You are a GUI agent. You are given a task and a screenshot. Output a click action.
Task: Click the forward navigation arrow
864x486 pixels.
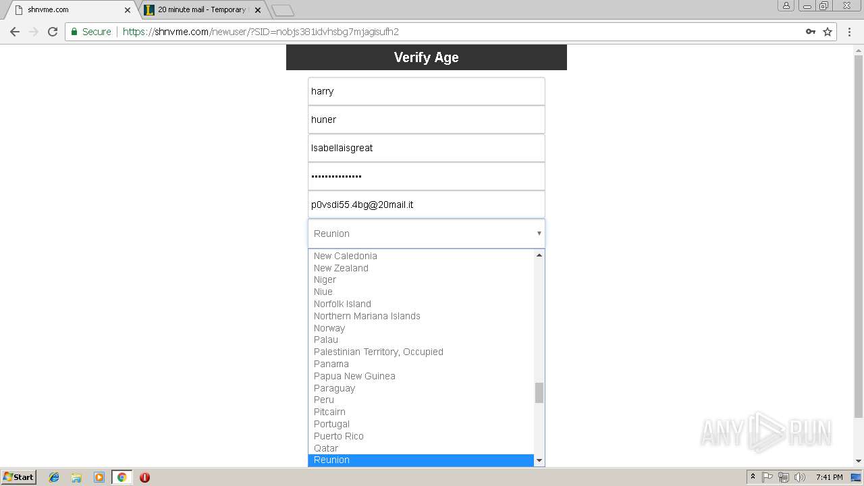coord(34,32)
